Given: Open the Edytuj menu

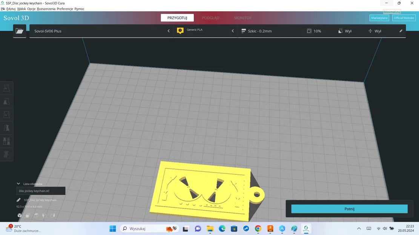Looking at the screenshot, I should [x=11, y=9].
